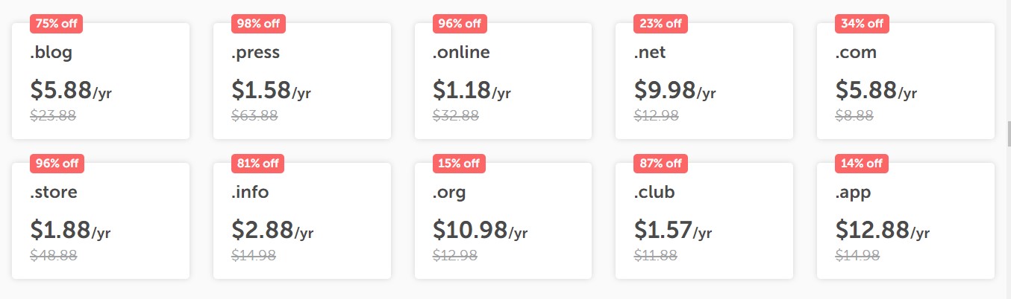Viewport: 1011px width, 299px height.
Task: Click the 14% off badge on .app
Action: (862, 163)
